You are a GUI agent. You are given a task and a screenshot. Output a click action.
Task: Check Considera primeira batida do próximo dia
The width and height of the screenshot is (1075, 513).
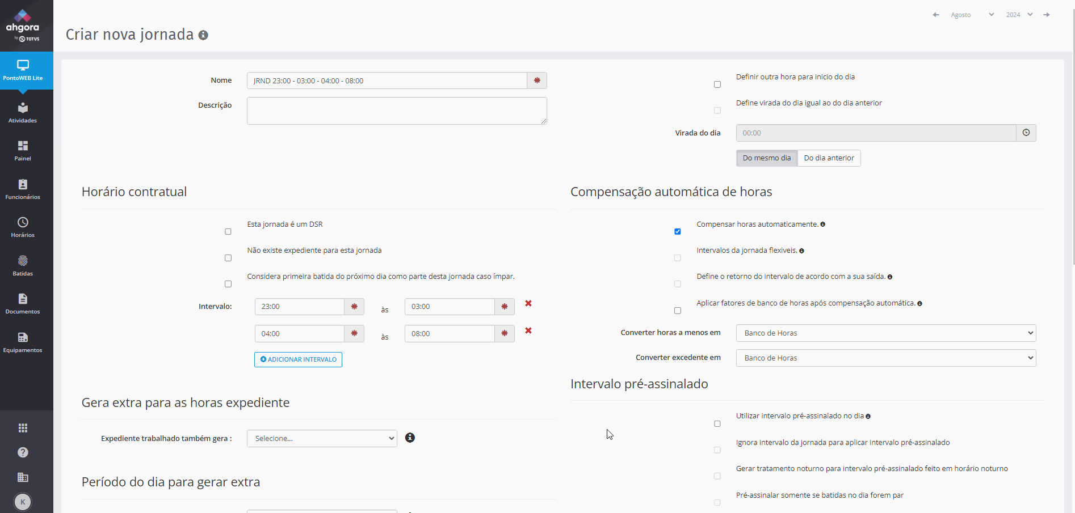pos(228,284)
